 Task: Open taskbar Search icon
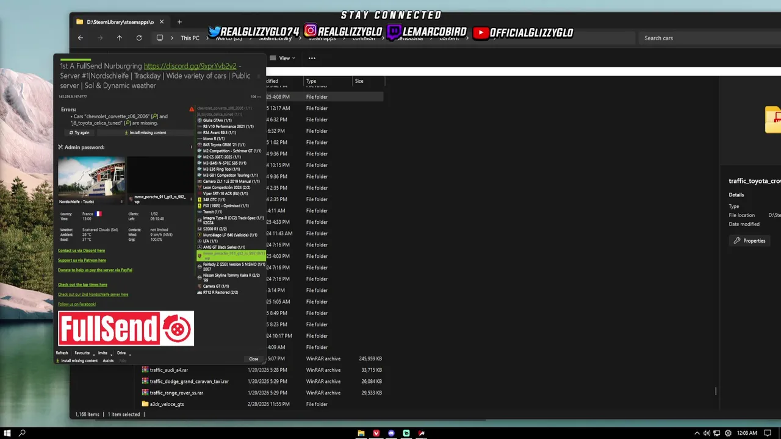pyautogui.click(x=23, y=433)
